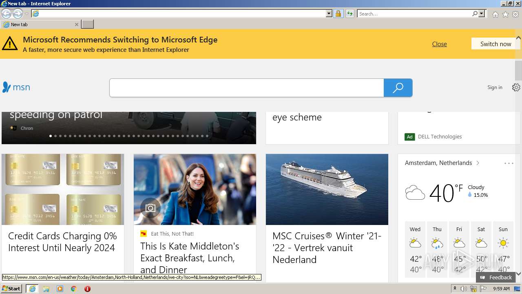Close the New tab tab

pos(76,24)
